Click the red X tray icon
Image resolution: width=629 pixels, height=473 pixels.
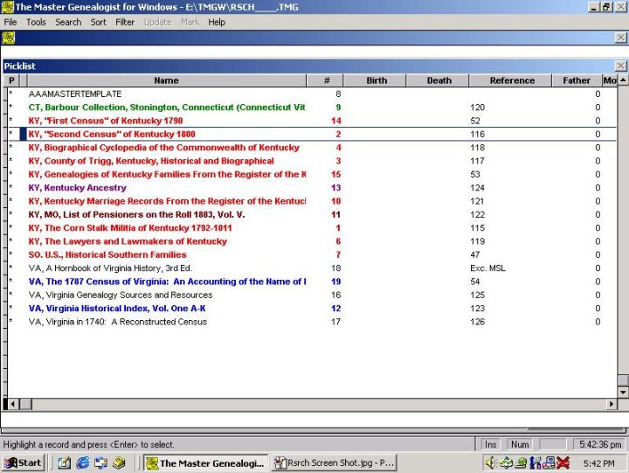tap(563, 463)
